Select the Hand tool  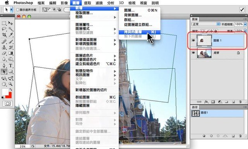point(4,84)
